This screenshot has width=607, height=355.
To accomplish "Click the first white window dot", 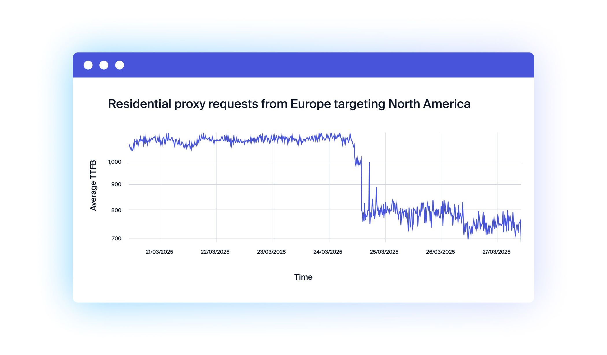I will [x=88, y=65].
